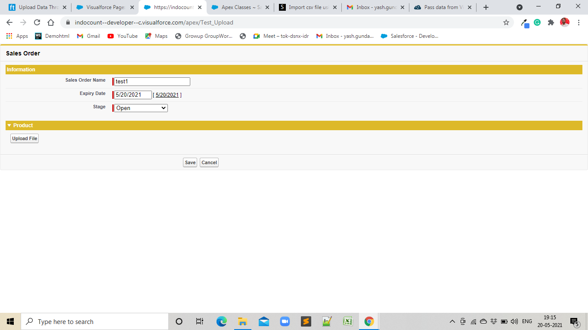Open the Windows Start menu
This screenshot has height=330, width=588.
tap(10, 321)
